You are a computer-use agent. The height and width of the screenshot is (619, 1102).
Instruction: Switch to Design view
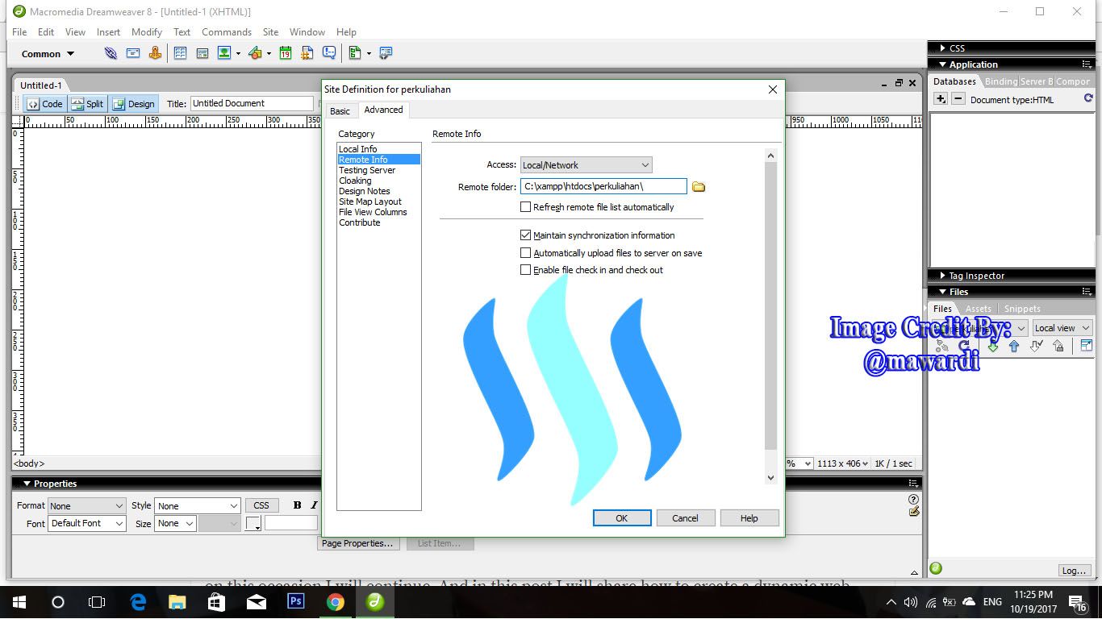(x=133, y=103)
